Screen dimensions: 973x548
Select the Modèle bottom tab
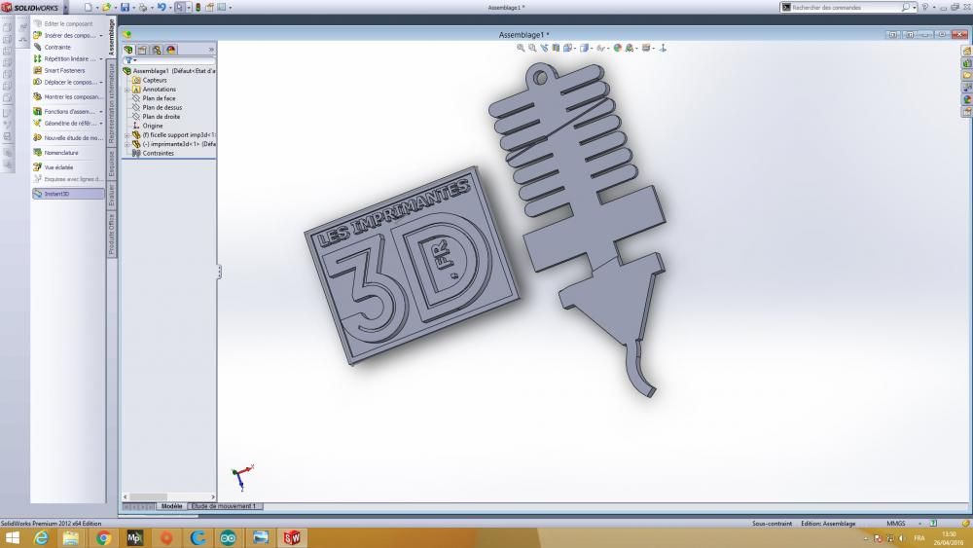(x=172, y=506)
